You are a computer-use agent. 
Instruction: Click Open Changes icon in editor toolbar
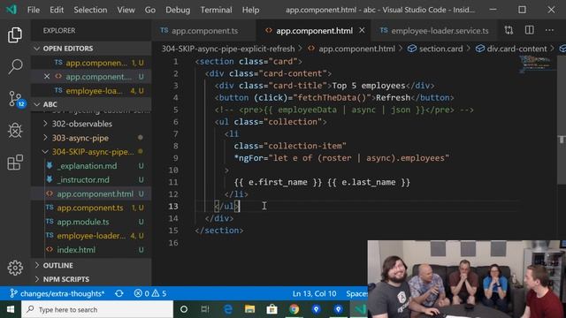(509, 30)
